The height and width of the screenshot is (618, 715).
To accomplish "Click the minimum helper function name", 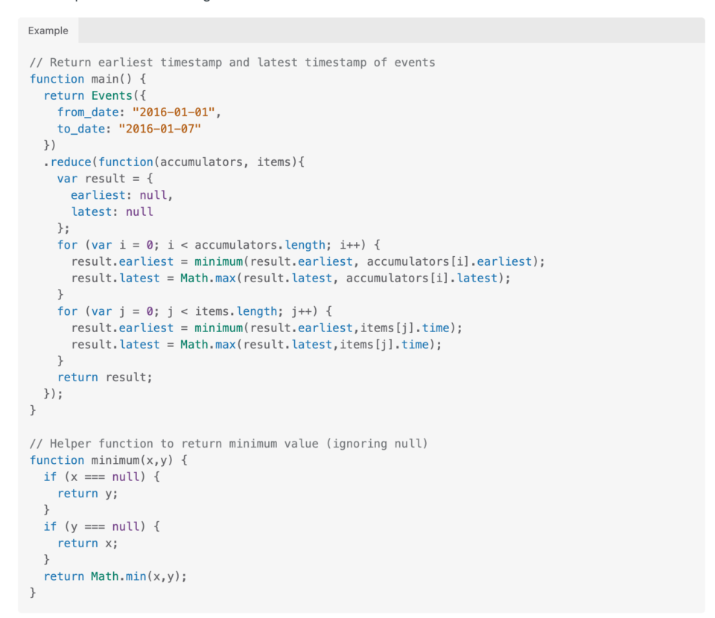I will coord(115,459).
